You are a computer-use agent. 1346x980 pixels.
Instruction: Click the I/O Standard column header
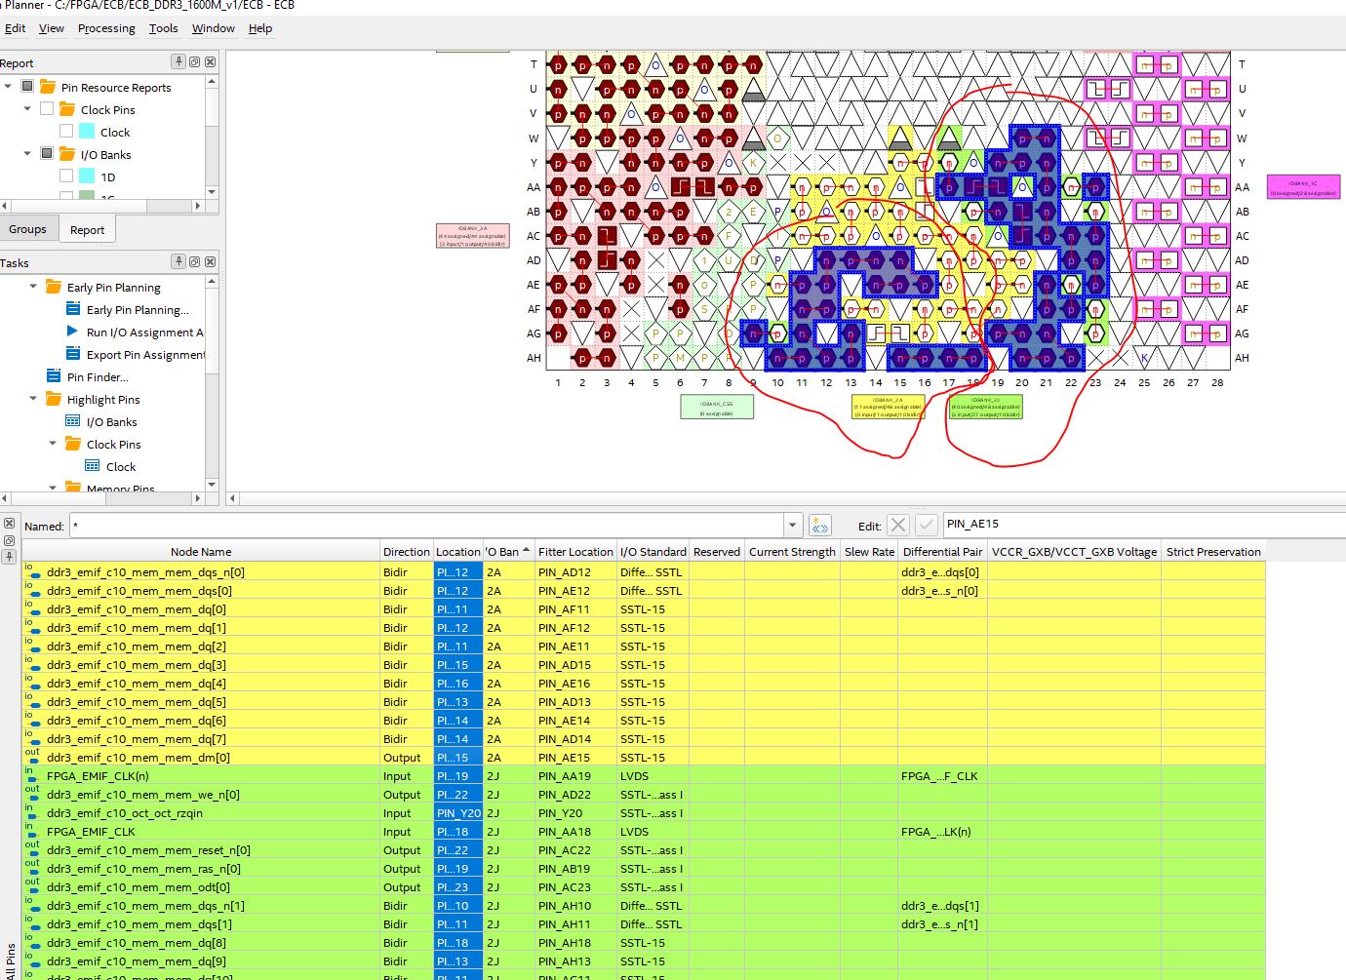(x=653, y=552)
